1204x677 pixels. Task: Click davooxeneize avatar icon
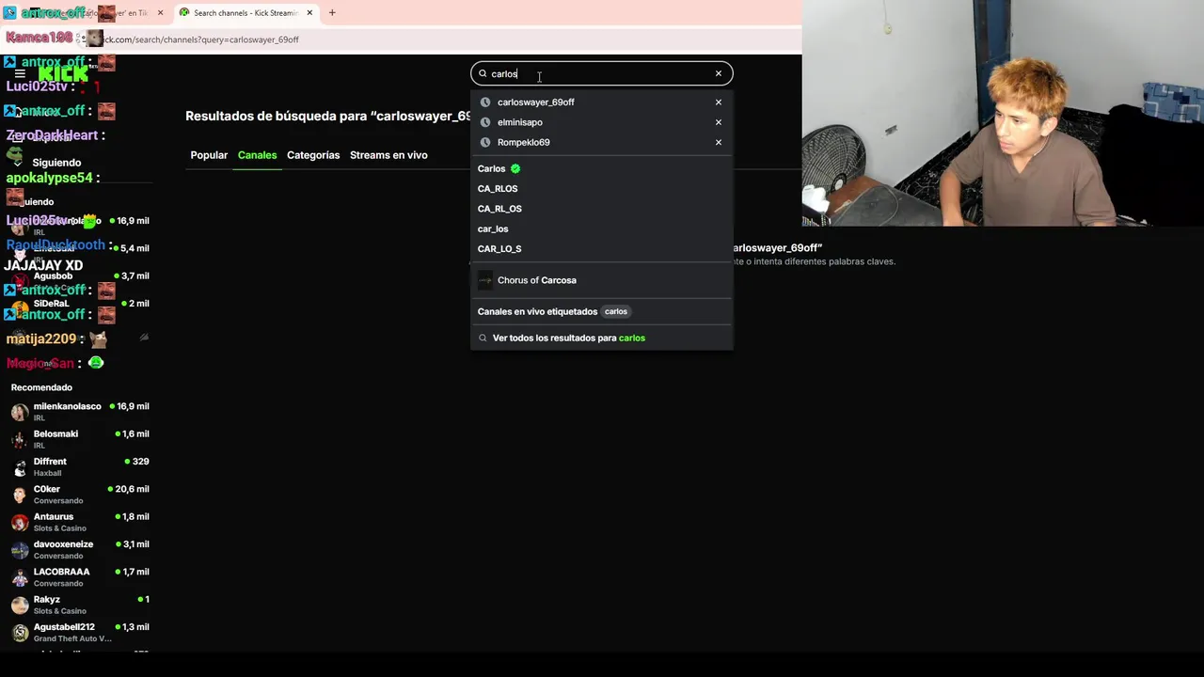(x=20, y=550)
